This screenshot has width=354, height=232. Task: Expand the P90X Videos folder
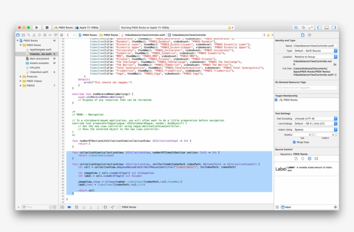click(x=20, y=81)
